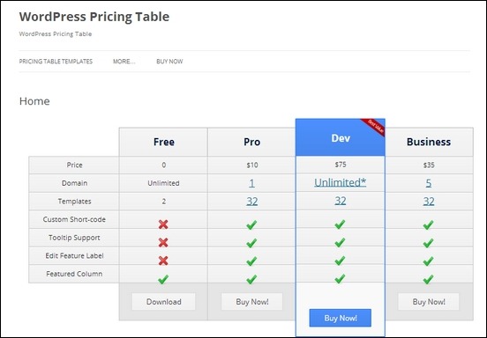The width and height of the screenshot is (487, 338).
Task: Click Business plan Featured Column checkmark
Action: pos(428,279)
